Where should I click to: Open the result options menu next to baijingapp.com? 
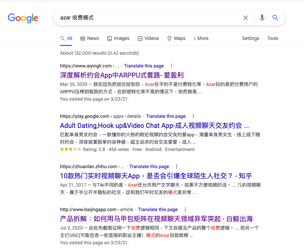coord(185,209)
